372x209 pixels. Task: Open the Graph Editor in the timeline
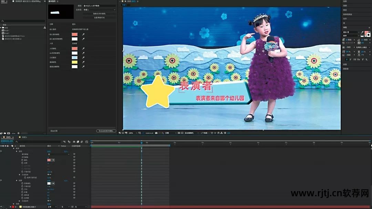click(x=87, y=142)
